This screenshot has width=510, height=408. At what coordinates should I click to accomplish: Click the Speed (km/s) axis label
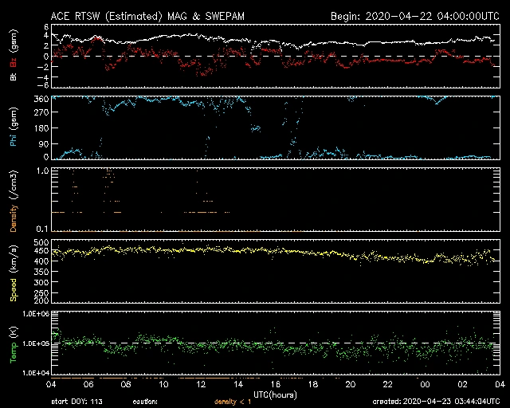[x=14, y=271]
